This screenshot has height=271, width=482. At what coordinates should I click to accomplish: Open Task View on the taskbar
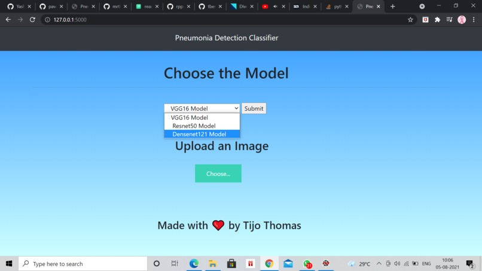(x=175, y=264)
